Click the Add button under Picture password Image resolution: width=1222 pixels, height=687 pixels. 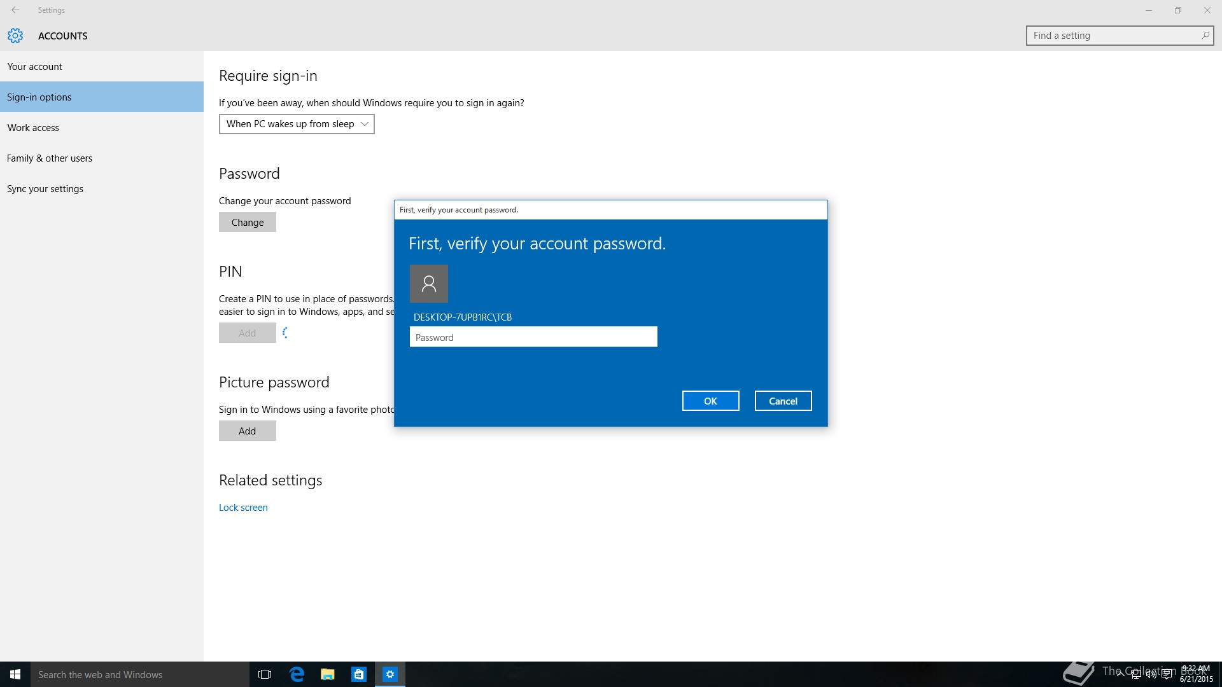248,431
